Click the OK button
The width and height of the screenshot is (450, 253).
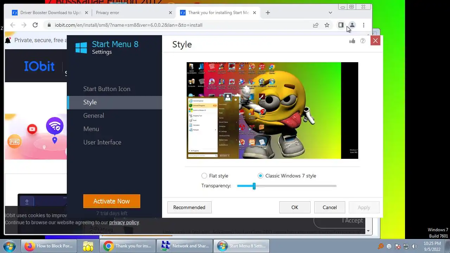[x=295, y=207]
